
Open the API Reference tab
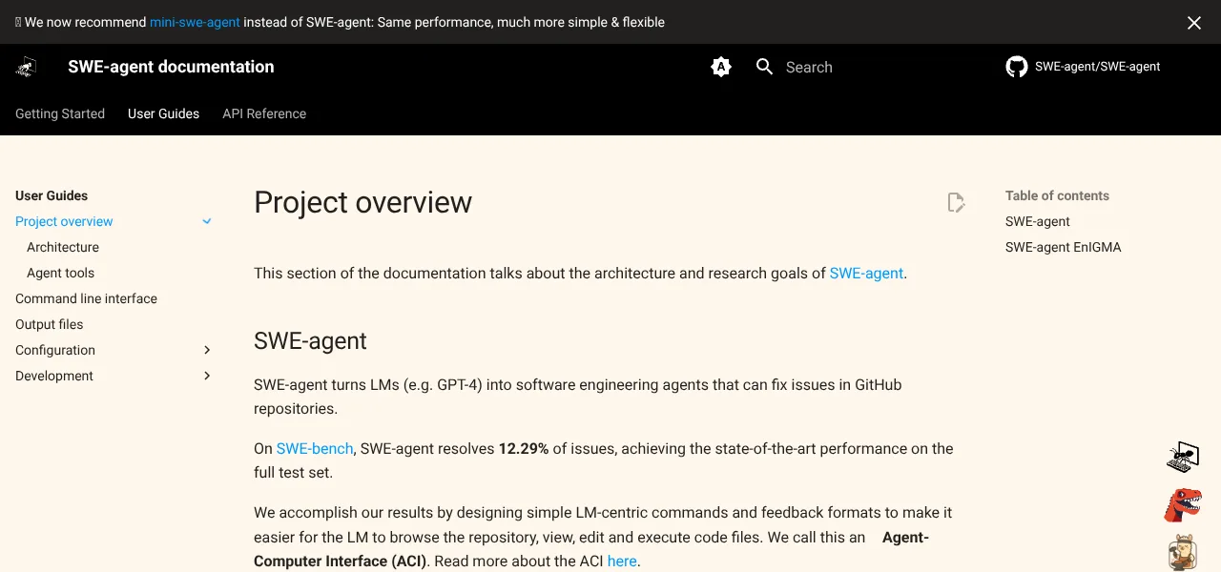[264, 113]
